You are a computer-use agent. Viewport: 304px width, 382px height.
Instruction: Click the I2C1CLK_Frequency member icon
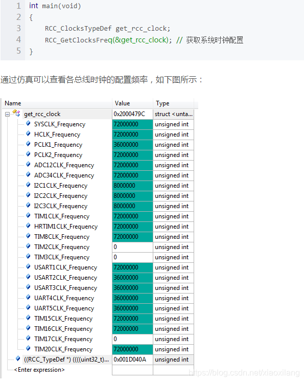(28, 185)
